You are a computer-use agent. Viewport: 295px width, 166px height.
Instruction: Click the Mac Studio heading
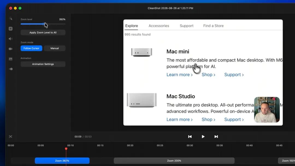point(181,96)
